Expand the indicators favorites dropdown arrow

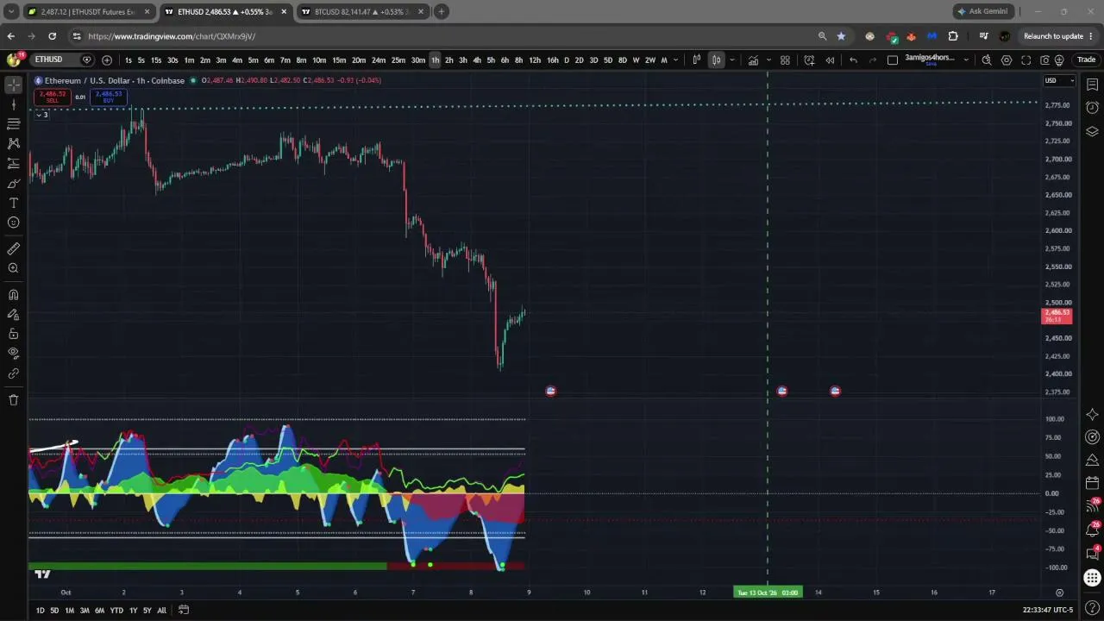769,60
